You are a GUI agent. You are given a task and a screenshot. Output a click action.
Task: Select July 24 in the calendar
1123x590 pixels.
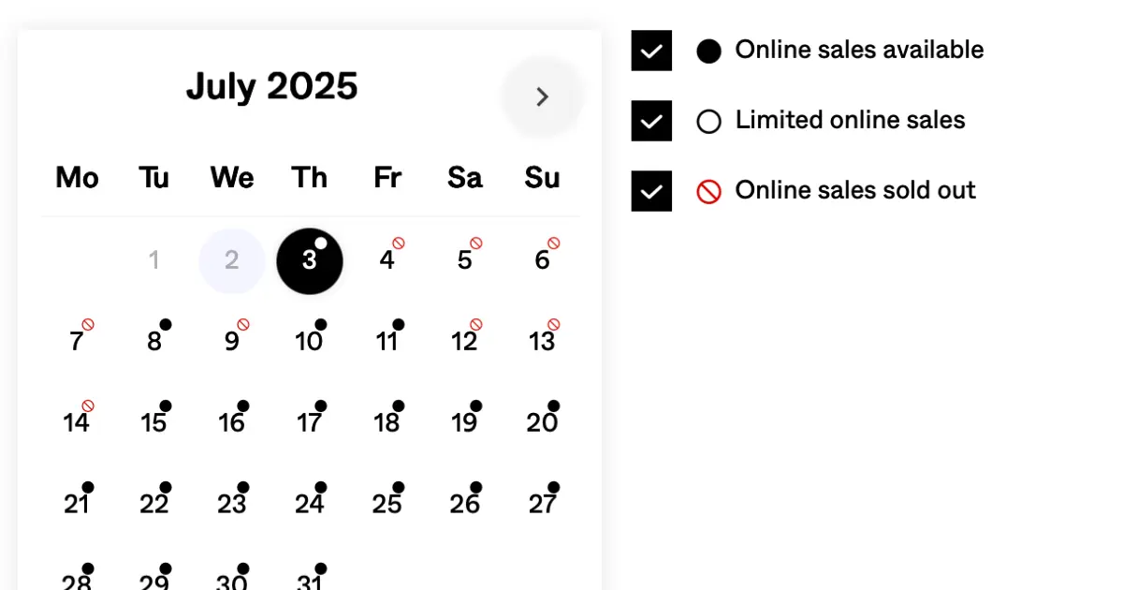[310, 505]
